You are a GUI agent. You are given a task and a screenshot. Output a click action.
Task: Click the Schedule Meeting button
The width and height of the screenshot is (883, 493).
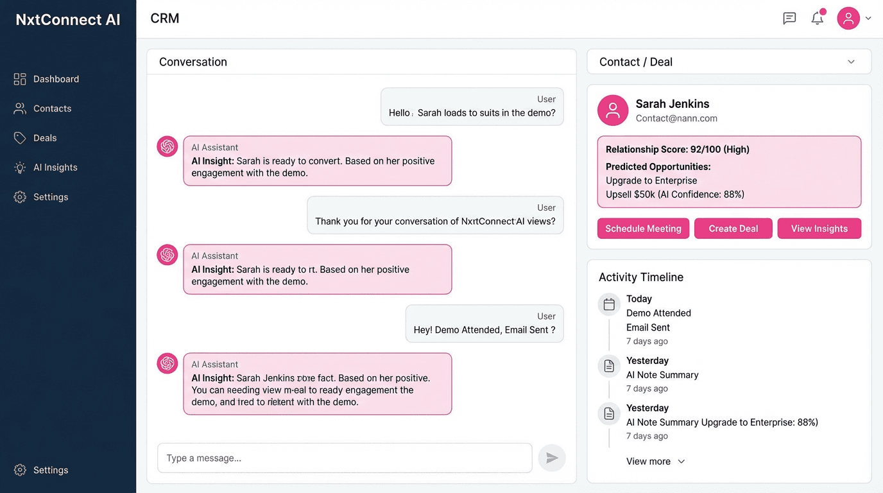(x=643, y=228)
